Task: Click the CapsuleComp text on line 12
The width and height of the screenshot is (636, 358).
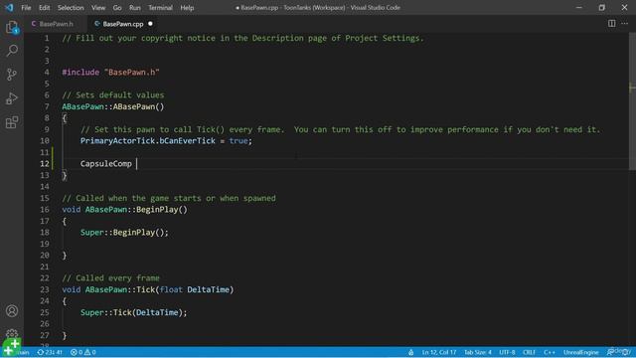Action: point(106,163)
